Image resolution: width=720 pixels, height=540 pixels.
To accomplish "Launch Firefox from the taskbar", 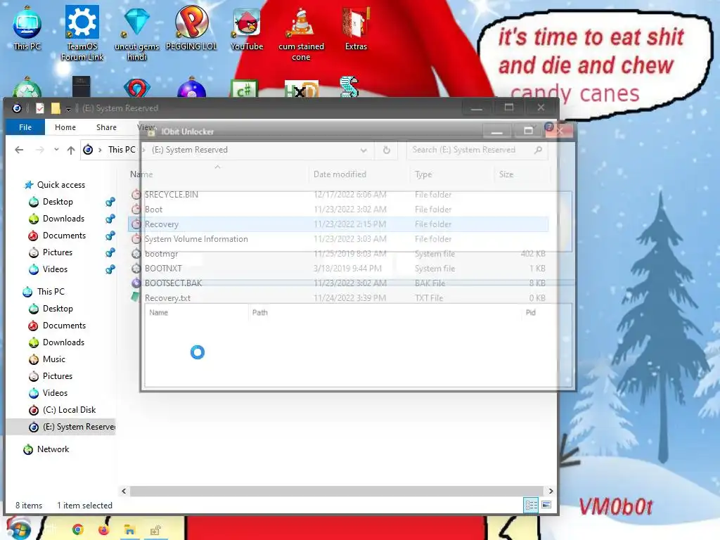I will point(104,530).
